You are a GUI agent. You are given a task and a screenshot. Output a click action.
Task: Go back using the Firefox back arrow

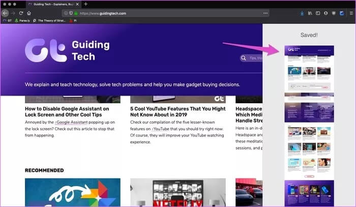(5, 13)
